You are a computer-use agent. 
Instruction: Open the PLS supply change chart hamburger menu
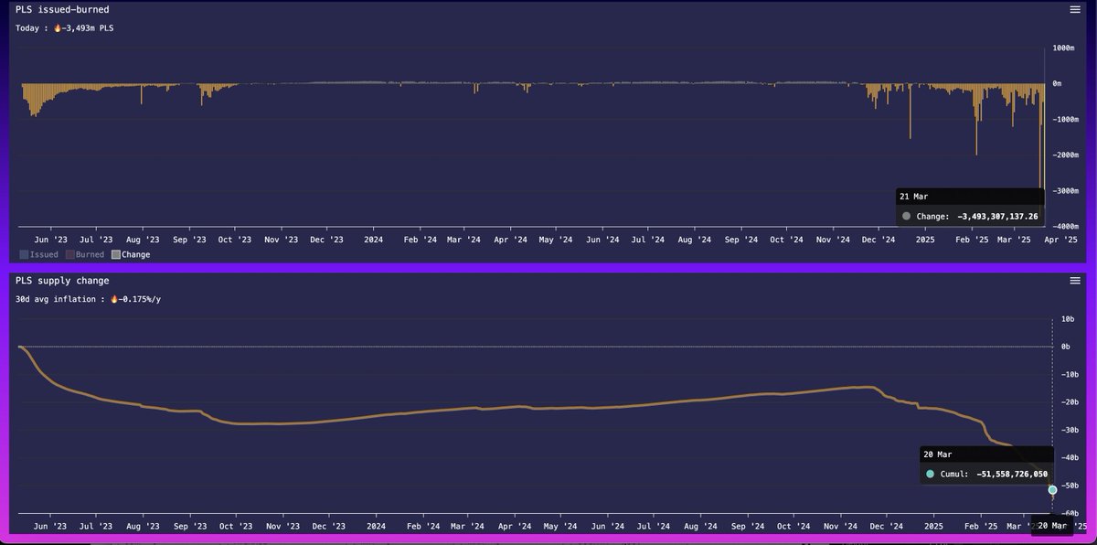coord(1074,281)
